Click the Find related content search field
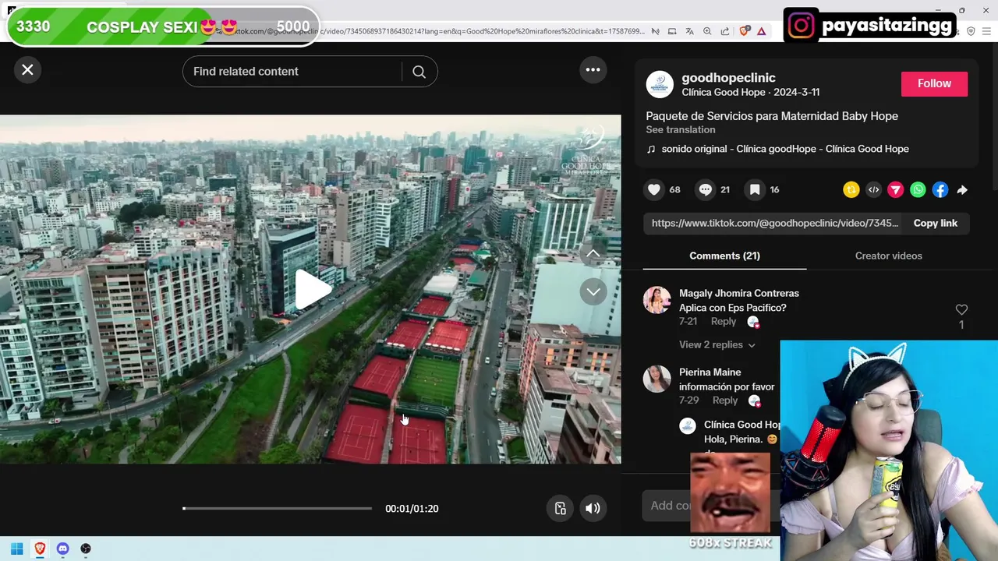This screenshot has height=561, width=998. pyautogui.click(x=292, y=72)
